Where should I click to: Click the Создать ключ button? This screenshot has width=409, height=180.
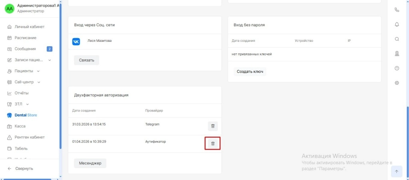point(250,72)
